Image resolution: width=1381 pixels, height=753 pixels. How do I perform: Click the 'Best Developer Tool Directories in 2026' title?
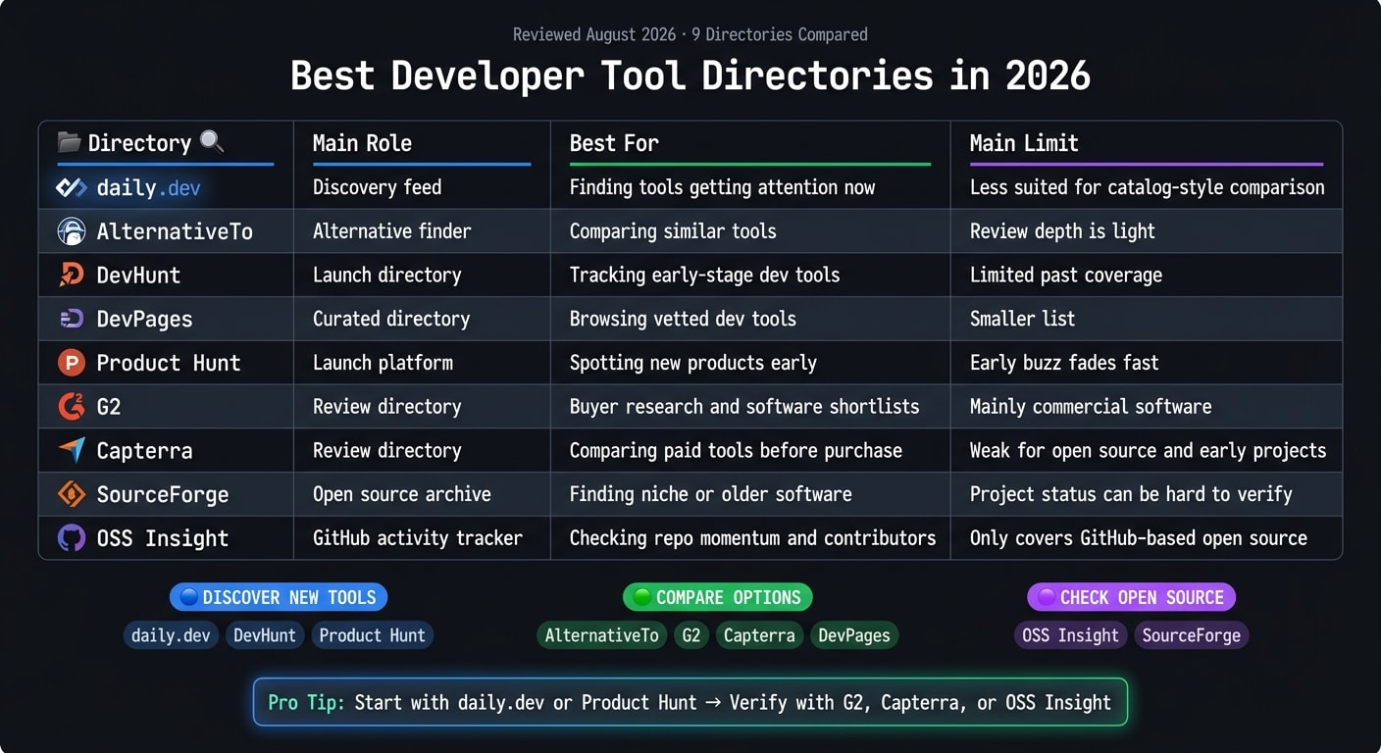(x=690, y=76)
